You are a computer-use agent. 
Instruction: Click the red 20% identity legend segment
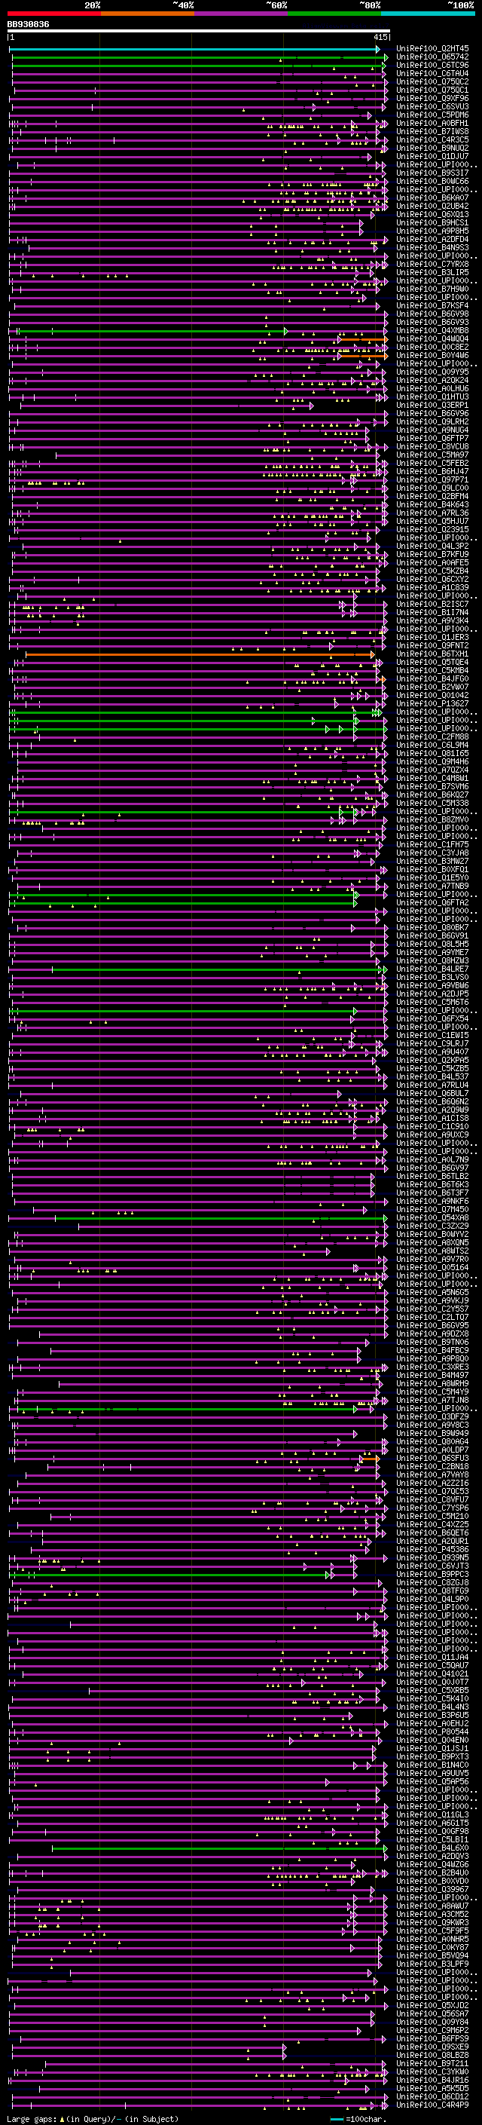click(x=53, y=14)
